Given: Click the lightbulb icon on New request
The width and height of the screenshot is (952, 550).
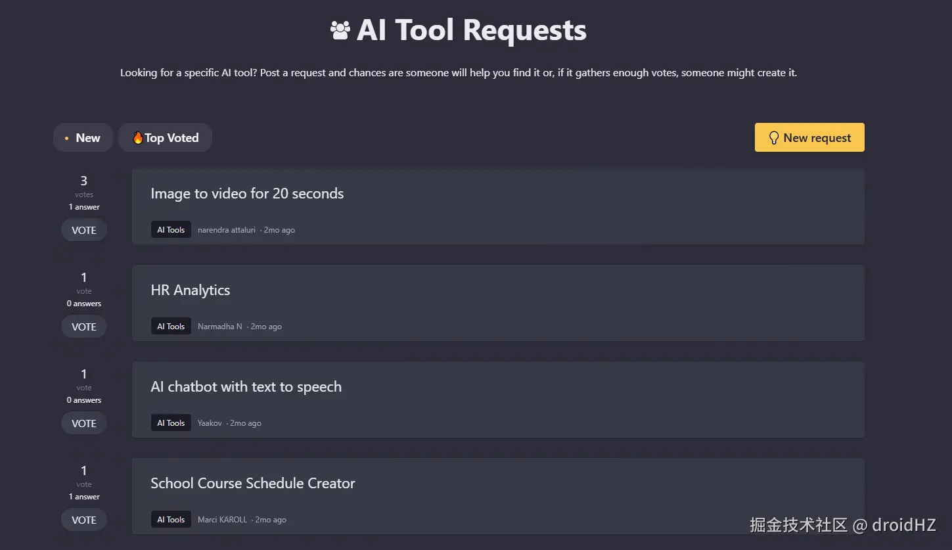Looking at the screenshot, I should [773, 138].
